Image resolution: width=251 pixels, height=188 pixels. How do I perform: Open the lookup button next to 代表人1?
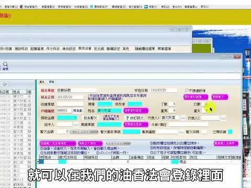point(182,118)
